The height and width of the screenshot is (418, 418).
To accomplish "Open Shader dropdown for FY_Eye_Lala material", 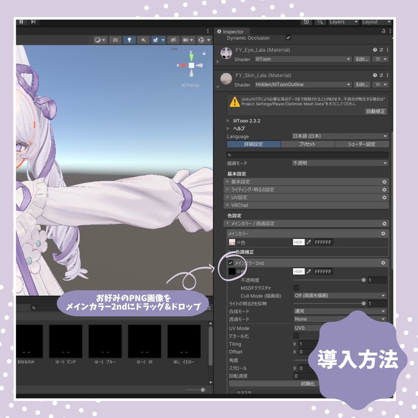I will click(303, 59).
